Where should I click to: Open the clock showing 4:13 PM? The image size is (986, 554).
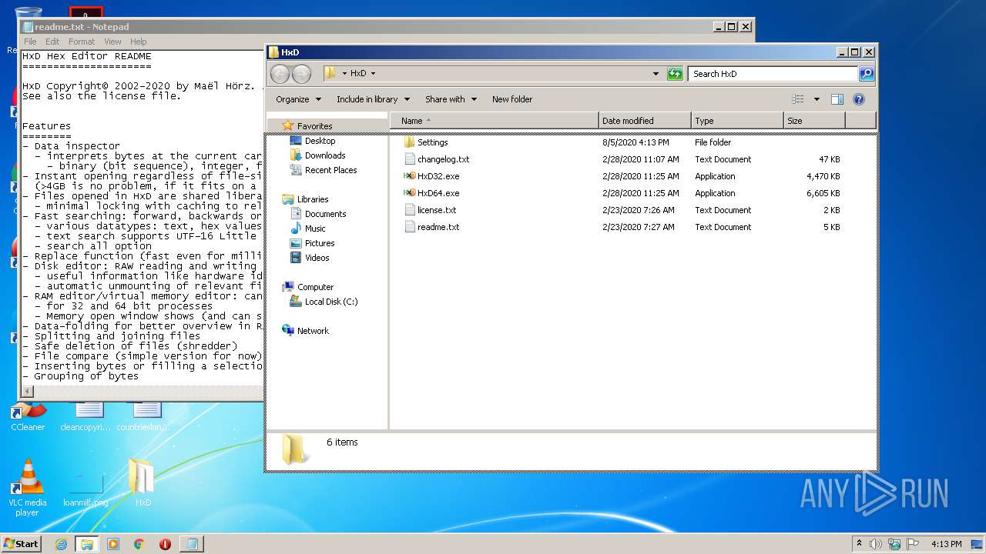(946, 543)
